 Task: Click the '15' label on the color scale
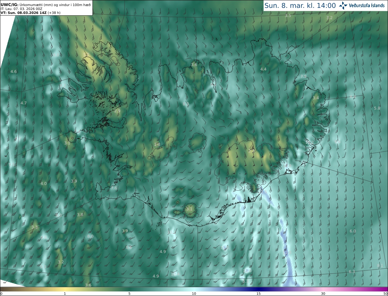(x=259, y=294)
